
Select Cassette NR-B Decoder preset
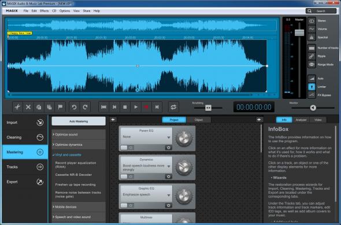pos(73,175)
